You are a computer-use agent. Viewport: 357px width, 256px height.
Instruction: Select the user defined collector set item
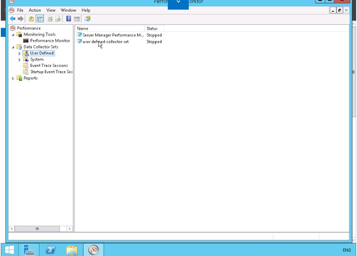pos(106,42)
